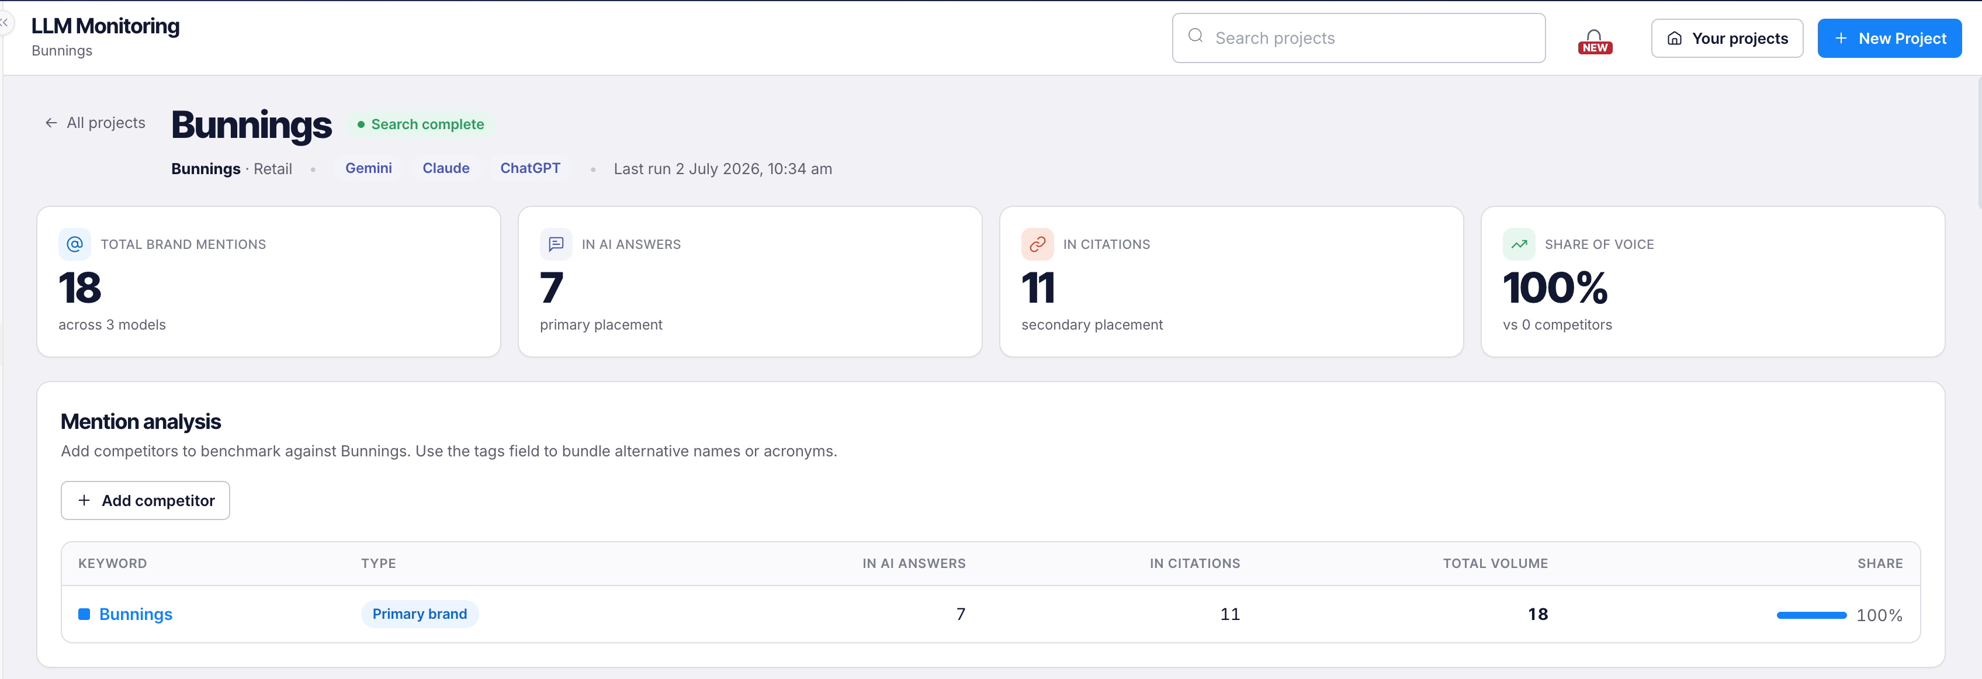1982x679 pixels.
Task: Sort by the Total Volume column header
Action: 1495,563
